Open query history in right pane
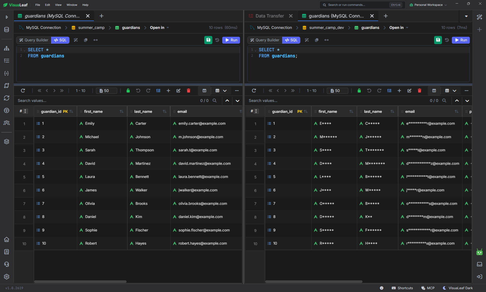This screenshot has width=486, height=292. click(x=447, y=40)
